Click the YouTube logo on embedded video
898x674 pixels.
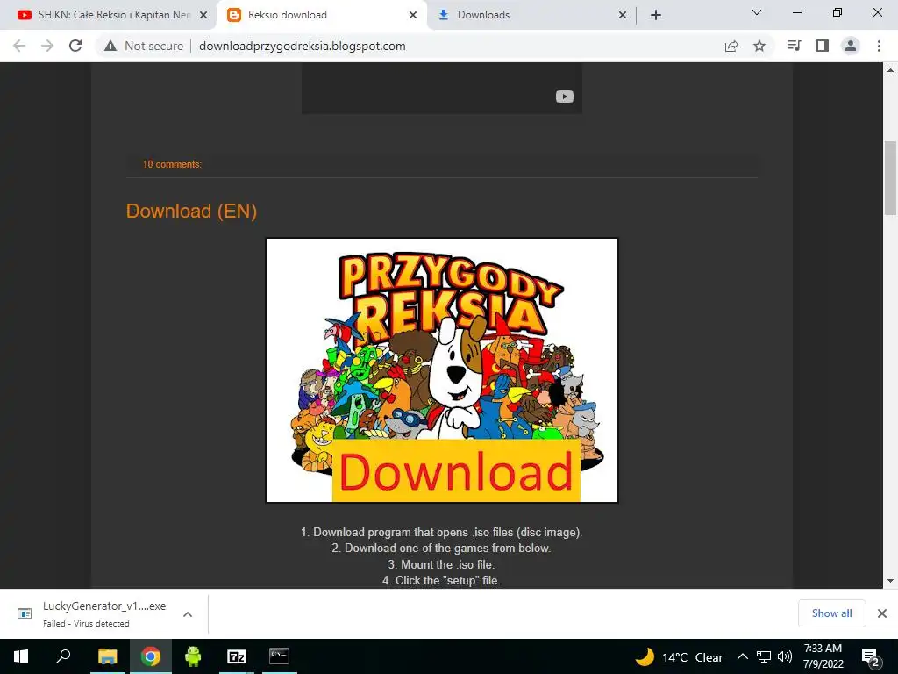tap(564, 97)
